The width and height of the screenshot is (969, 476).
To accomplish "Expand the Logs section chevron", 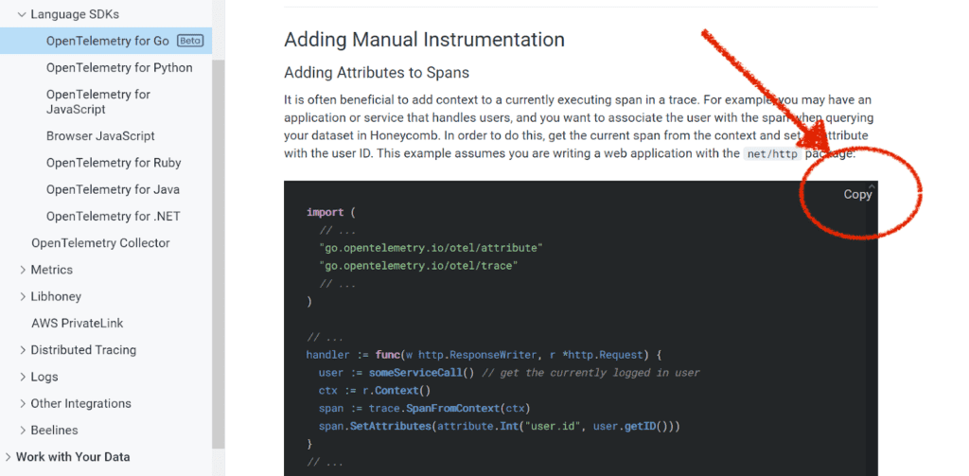I will 23,377.
